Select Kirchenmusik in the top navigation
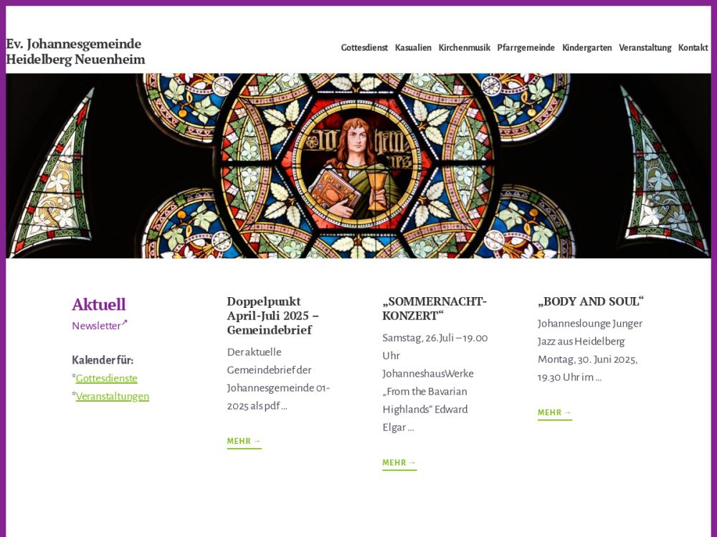This screenshot has height=537, width=717. 464,48
